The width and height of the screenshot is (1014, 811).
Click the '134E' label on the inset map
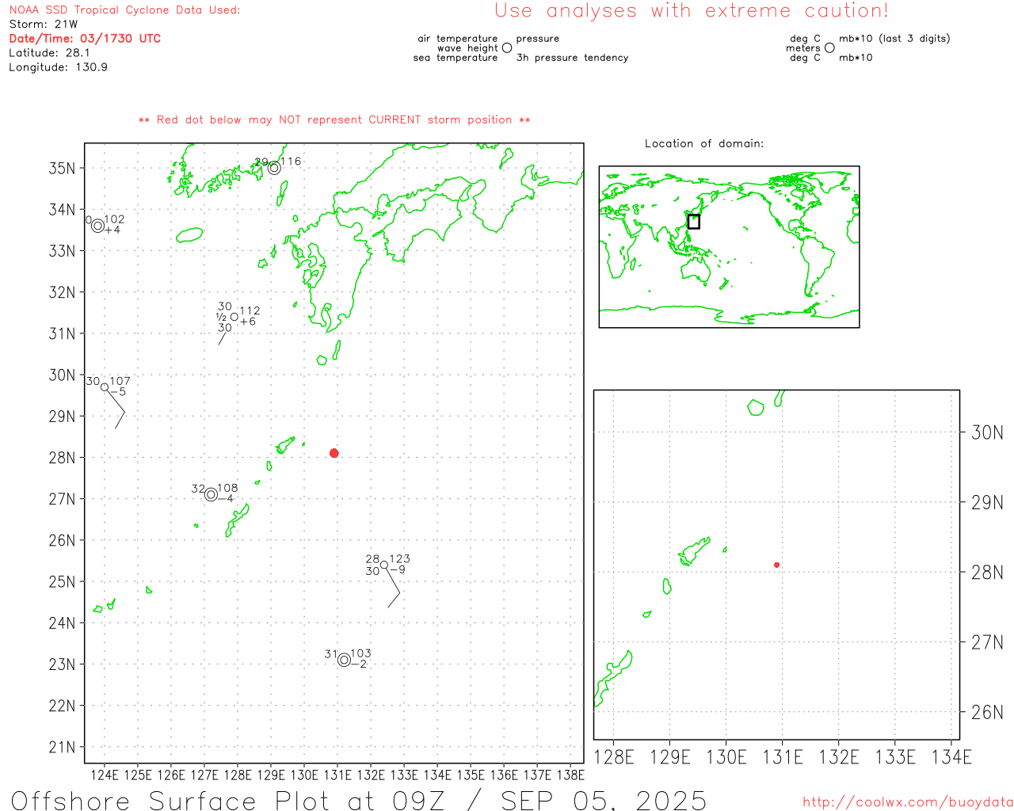click(951, 757)
